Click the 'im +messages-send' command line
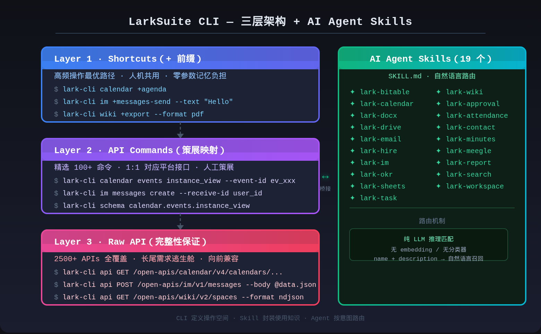Image resolution: width=541 pixels, height=334 pixels. (144, 102)
